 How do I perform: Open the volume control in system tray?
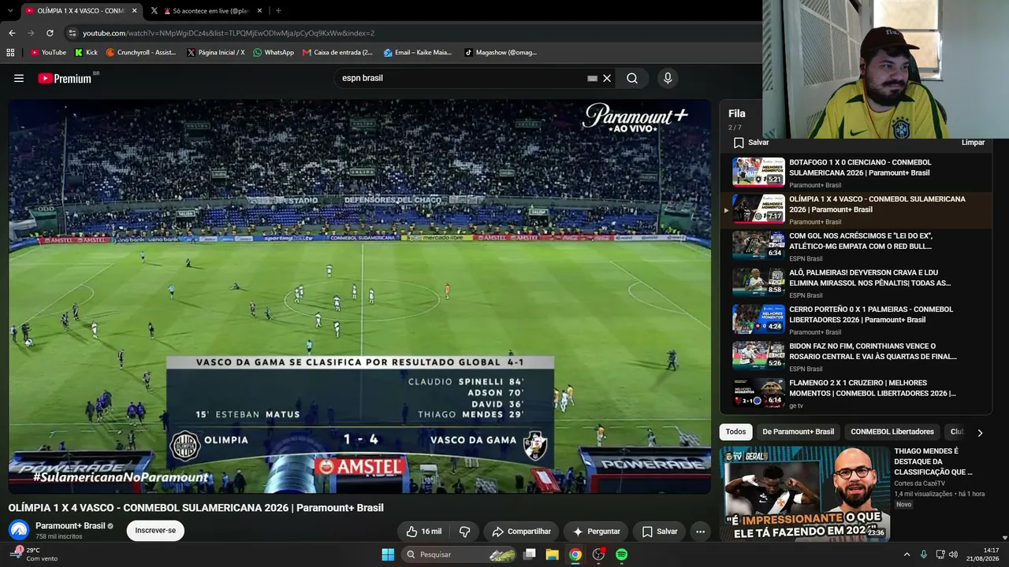tap(953, 554)
